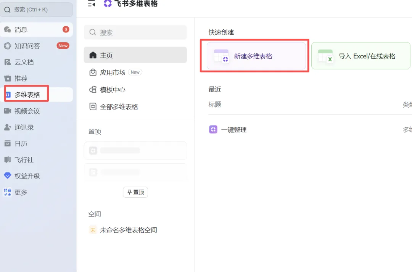Click the purple icon next to 一键整理
Image resolution: width=412 pixels, height=272 pixels.
point(213,129)
